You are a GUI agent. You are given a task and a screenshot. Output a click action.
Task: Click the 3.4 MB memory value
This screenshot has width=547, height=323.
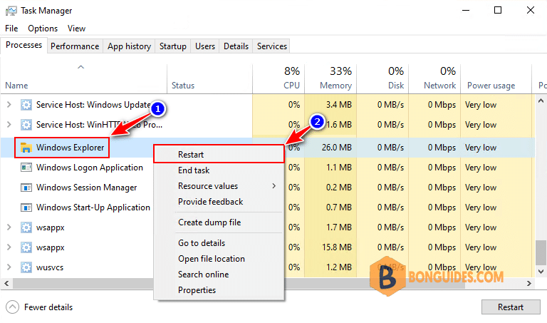coord(339,105)
